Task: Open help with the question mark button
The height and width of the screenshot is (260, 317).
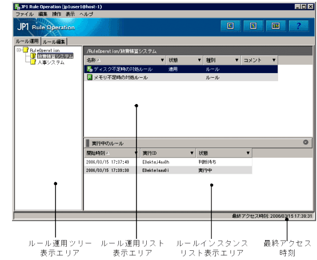Action: tap(299, 26)
